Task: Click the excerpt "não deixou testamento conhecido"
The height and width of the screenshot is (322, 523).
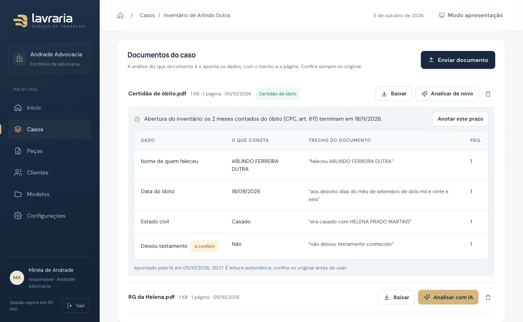Action: (x=351, y=244)
